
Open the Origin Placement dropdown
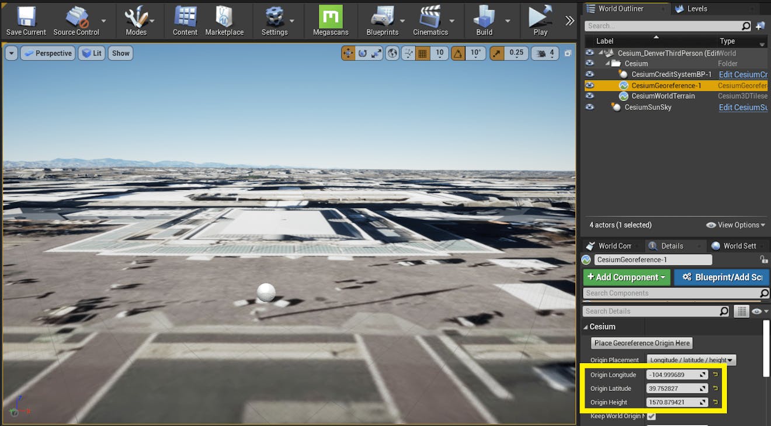(691, 360)
